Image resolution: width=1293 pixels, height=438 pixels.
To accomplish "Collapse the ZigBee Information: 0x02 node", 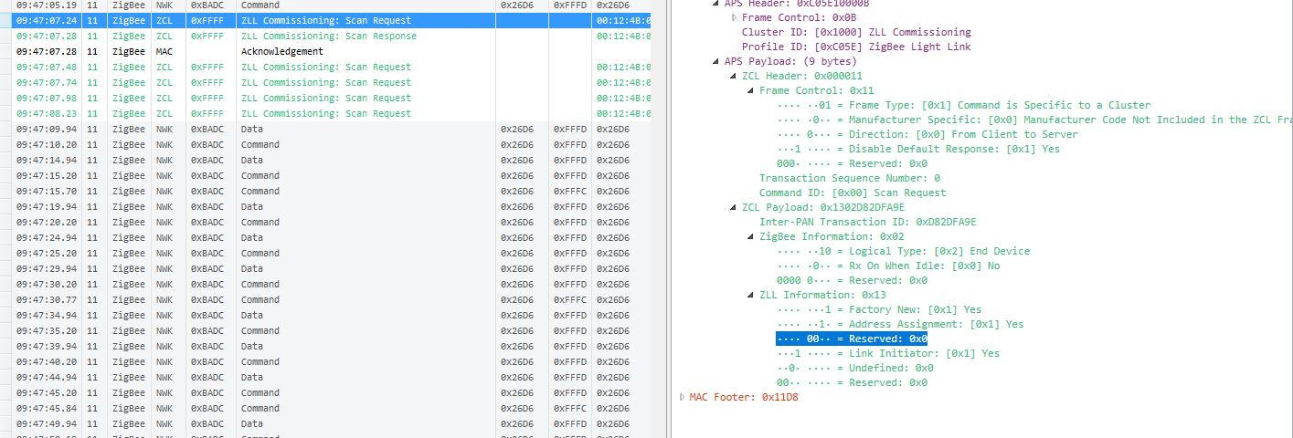I will 751,236.
